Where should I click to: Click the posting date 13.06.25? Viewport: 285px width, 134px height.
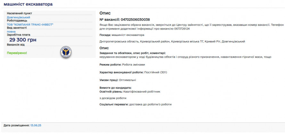coord(36,125)
